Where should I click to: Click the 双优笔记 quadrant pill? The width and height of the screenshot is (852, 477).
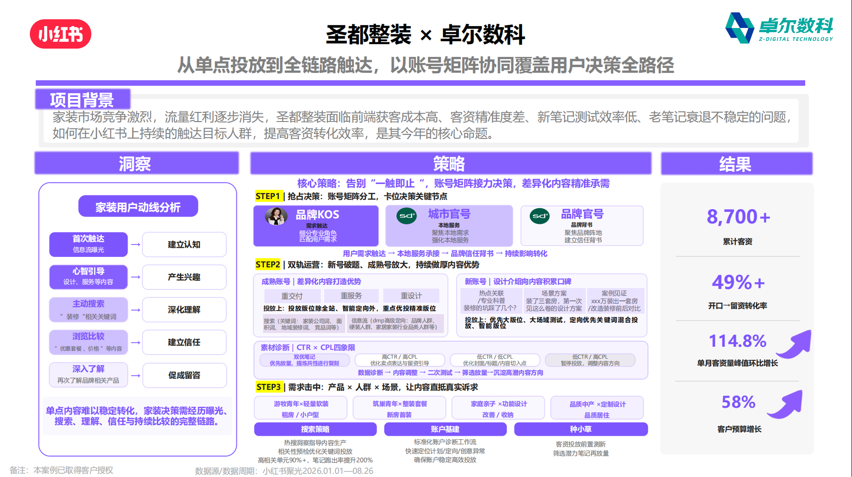click(304, 360)
